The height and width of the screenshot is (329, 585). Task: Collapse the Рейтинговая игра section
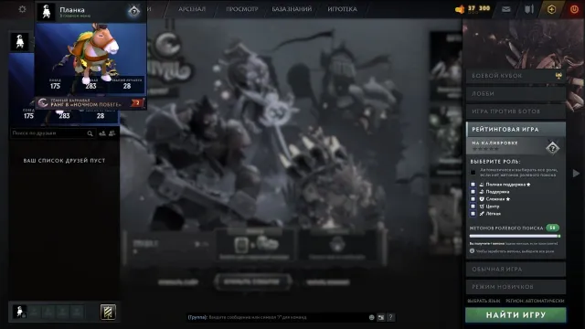click(516, 129)
